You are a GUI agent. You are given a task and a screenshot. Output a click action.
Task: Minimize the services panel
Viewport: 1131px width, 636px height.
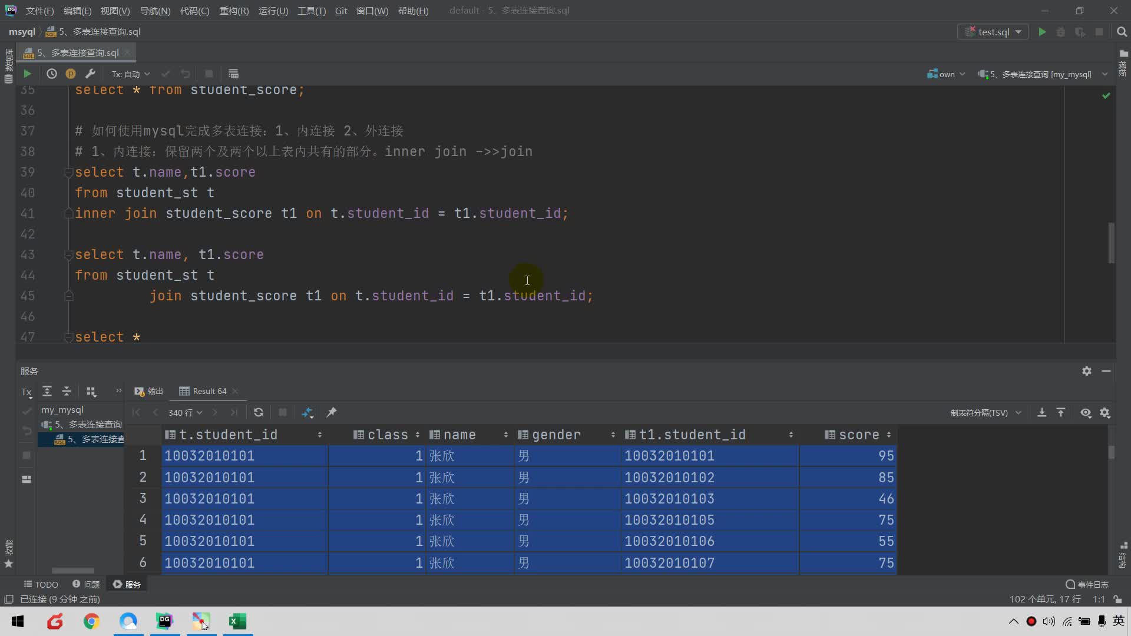coord(1106,371)
